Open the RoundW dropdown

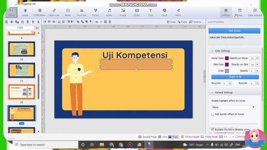tap(230, 83)
